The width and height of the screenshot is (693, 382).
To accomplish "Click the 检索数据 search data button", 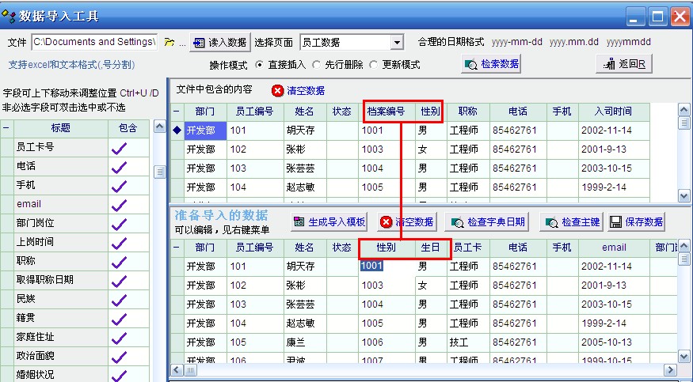I will [x=492, y=64].
